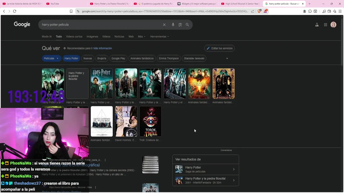Open site settings icon left of URL
The width and height of the screenshot is (344, 193).
(78, 11)
